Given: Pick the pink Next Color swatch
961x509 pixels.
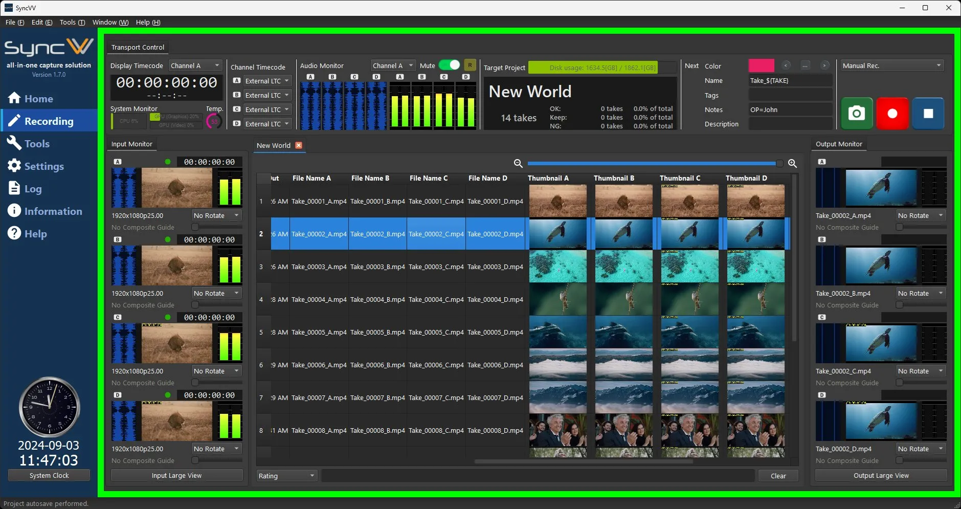Looking at the screenshot, I should tap(761, 65).
